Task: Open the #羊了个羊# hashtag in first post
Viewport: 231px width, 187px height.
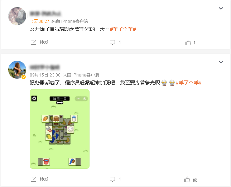Action: coord(123,29)
